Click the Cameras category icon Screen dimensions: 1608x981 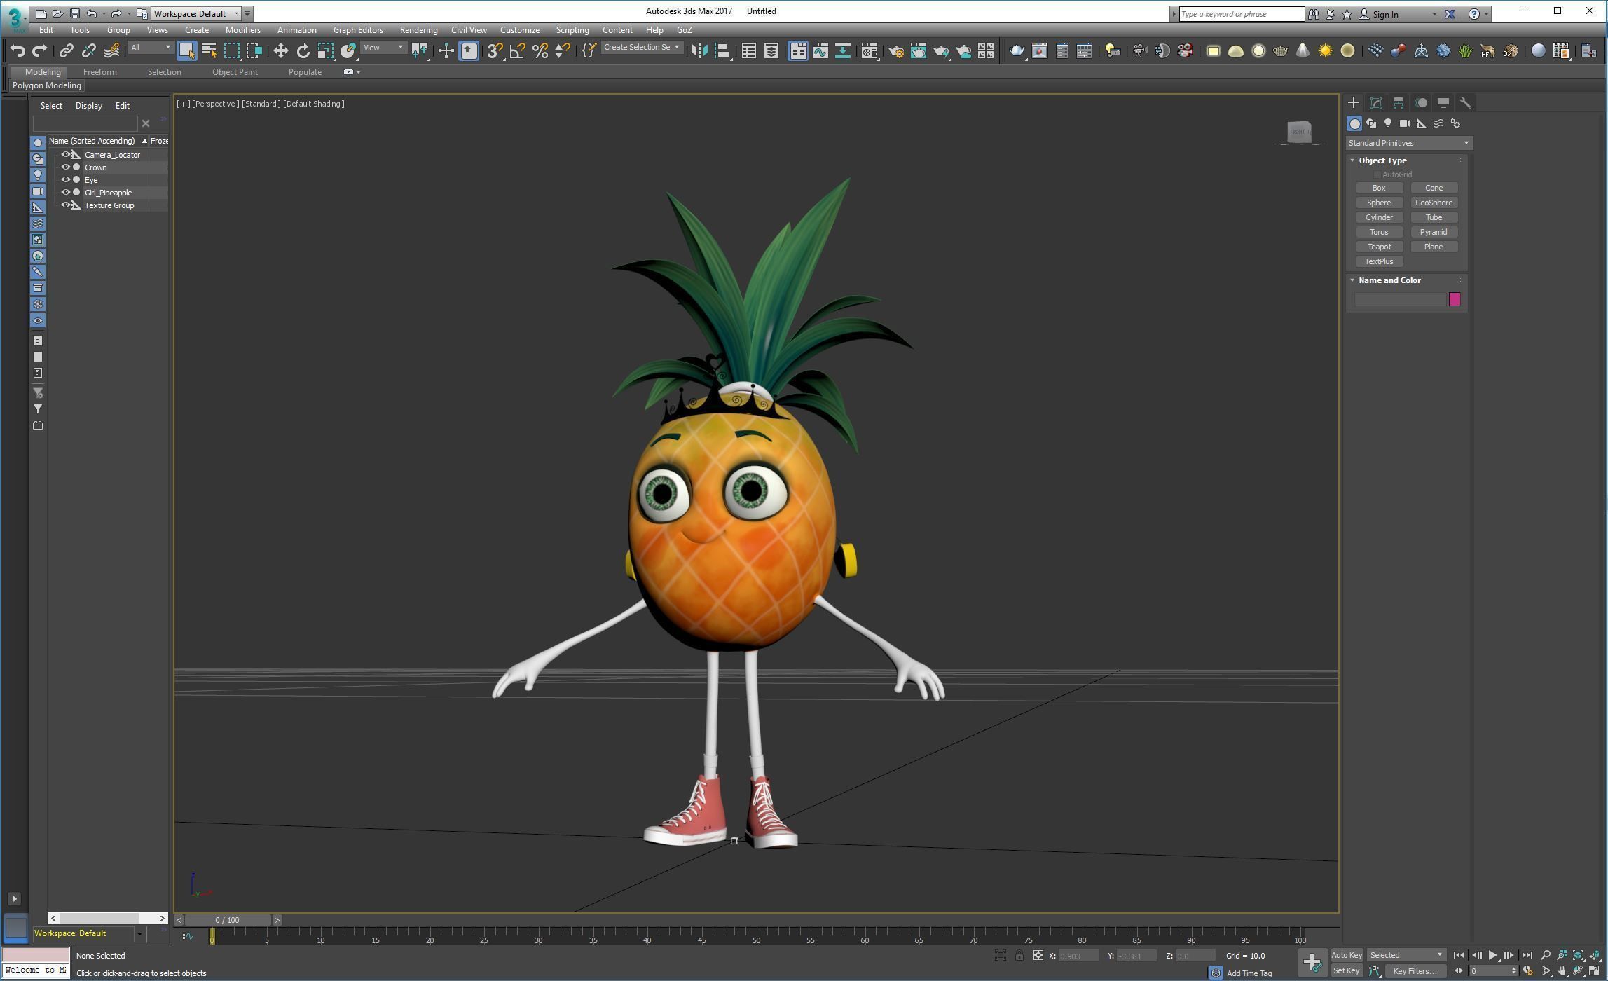pos(1404,123)
